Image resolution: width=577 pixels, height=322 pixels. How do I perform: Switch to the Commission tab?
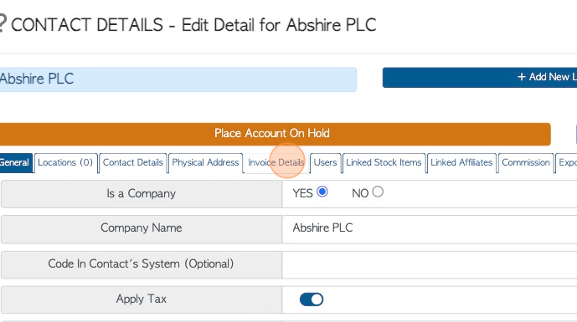[x=526, y=162]
